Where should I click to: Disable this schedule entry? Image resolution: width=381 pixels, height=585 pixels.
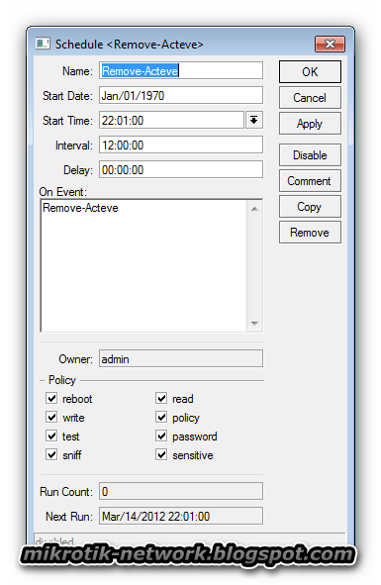310,154
